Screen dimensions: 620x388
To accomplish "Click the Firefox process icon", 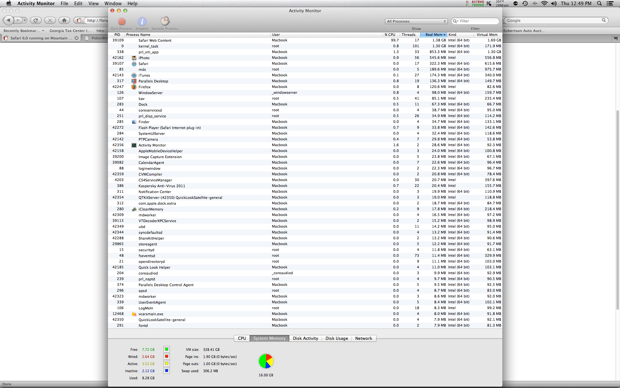I will coord(134,87).
